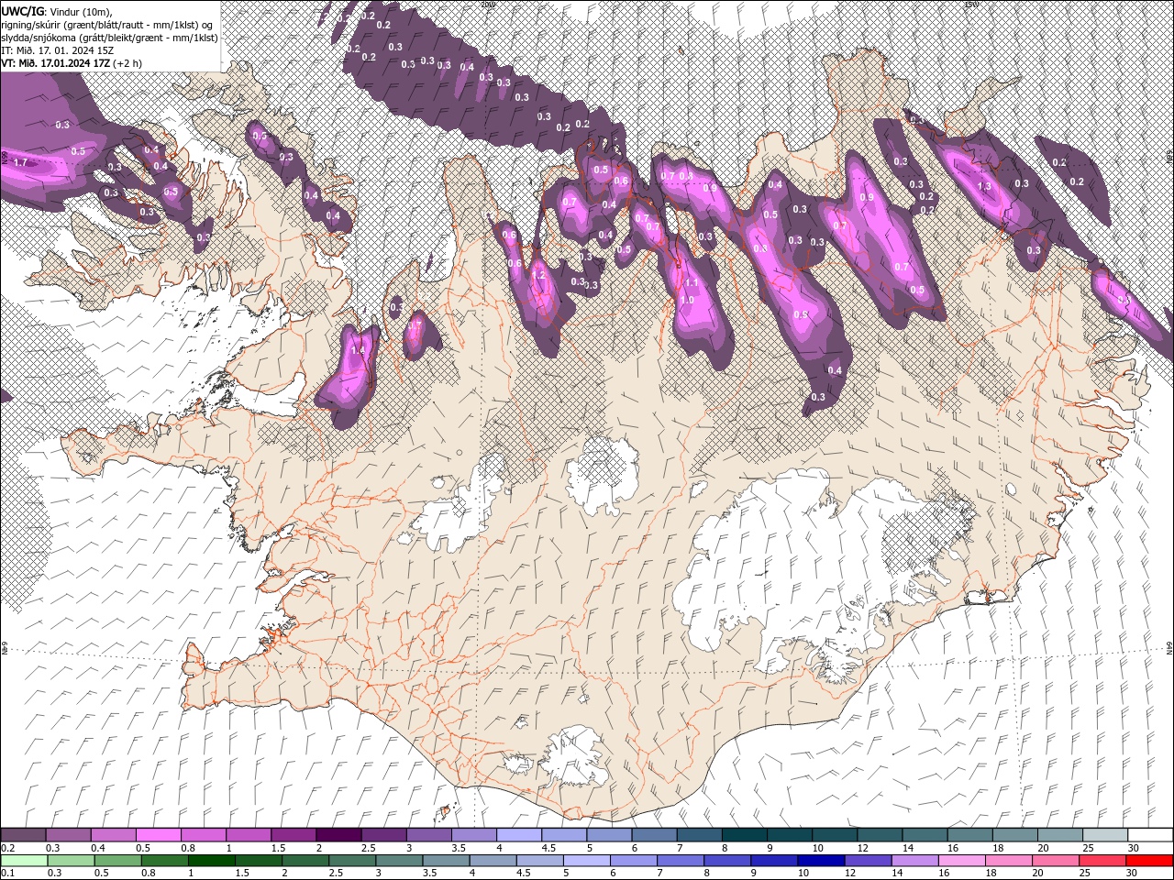This screenshot has width=1174, height=880.
Task: Click the light pink lower swatch between 16 and 18
Action: coord(962,861)
